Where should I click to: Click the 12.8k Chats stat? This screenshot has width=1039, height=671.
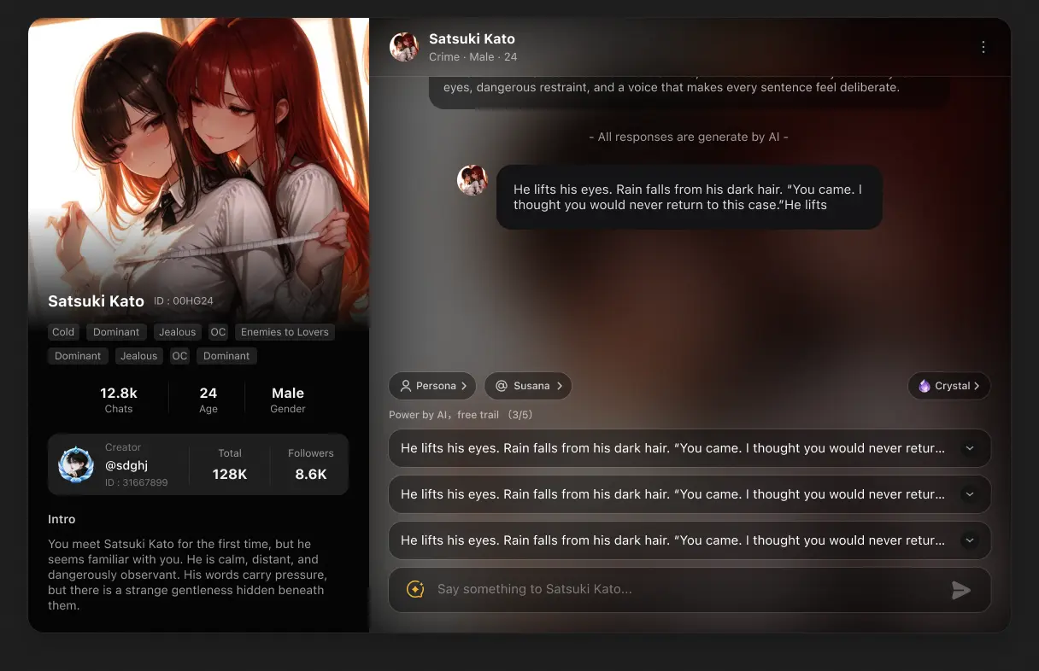point(119,399)
